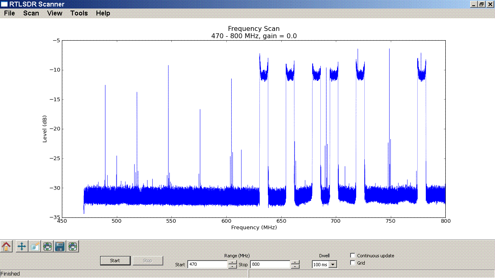Click the '470 - 800 MHz, gain = 0.0' subtitle
Viewport: 495px width, 278px height.
click(x=254, y=36)
